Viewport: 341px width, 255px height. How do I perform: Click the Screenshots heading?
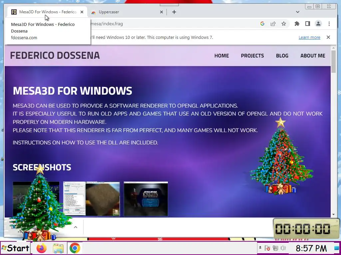(x=42, y=167)
